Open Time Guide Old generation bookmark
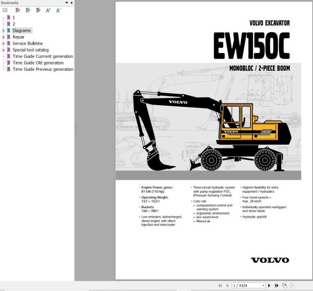 click(x=38, y=63)
